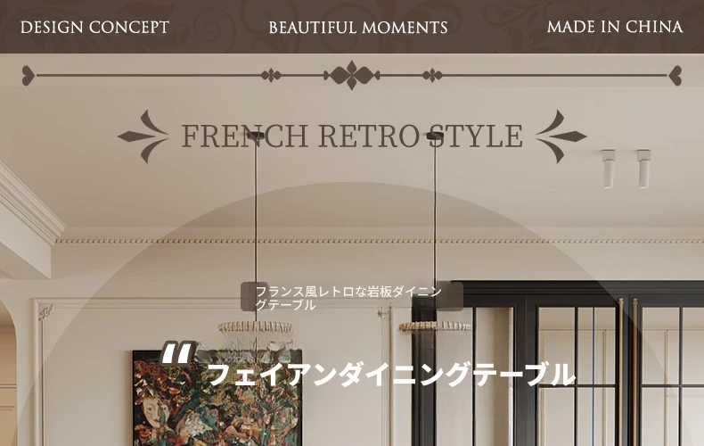This screenshot has width=704, height=446.
Task: Click the right heart ornament on divider
Action: click(x=675, y=75)
